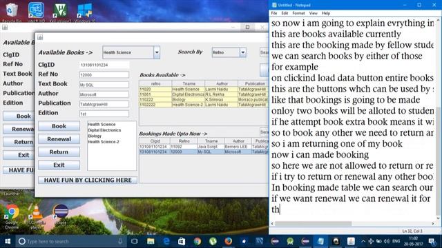Switch to the Java app taskbar icon
The width and height of the screenshot is (442, 248).
(x=351, y=241)
